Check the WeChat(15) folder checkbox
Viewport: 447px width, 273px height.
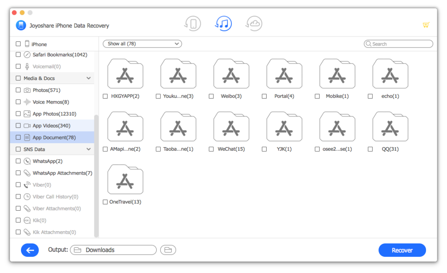pos(211,149)
